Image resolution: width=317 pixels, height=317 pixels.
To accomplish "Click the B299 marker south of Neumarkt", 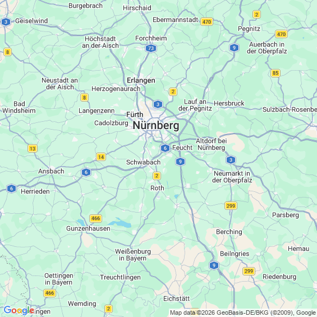I will pyautogui.click(x=231, y=206).
